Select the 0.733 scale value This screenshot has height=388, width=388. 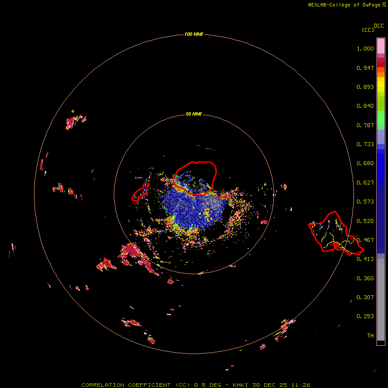(365, 144)
